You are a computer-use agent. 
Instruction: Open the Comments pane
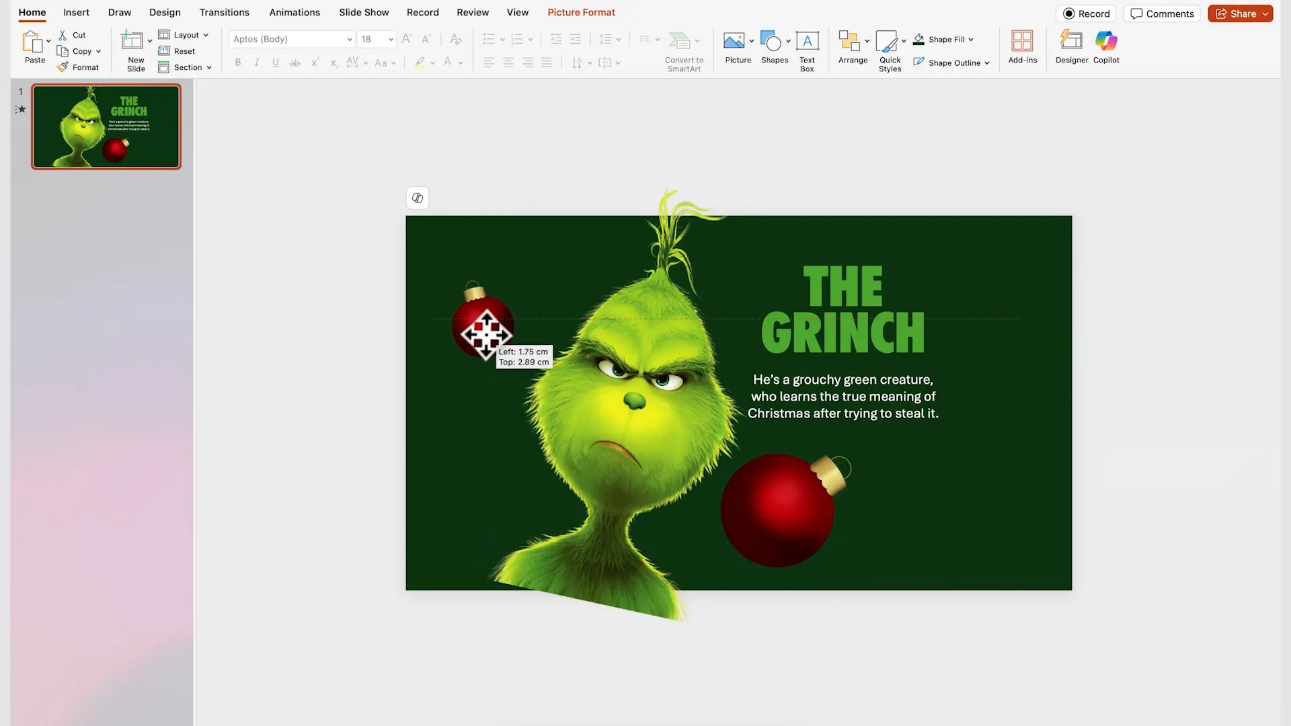[x=1162, y=13]
